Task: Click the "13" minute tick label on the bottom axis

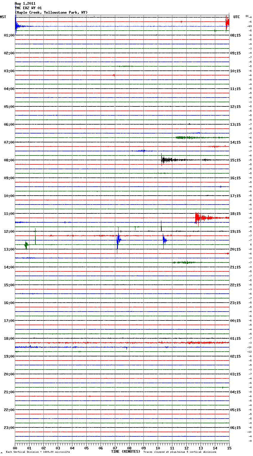Action: point(201,448)
